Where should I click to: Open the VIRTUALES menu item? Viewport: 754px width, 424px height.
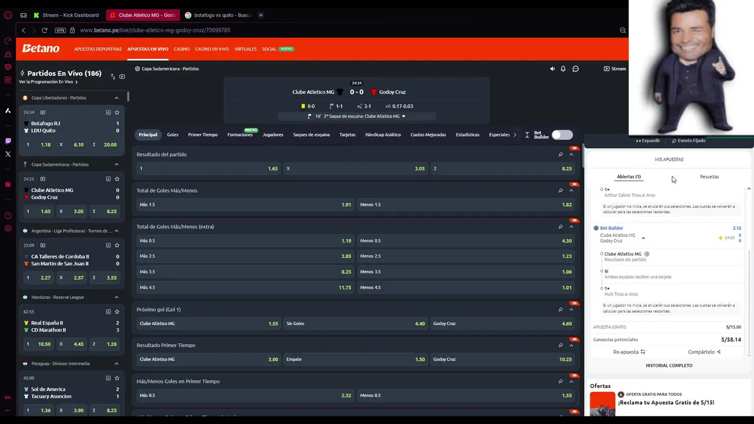tap(246, 49)
